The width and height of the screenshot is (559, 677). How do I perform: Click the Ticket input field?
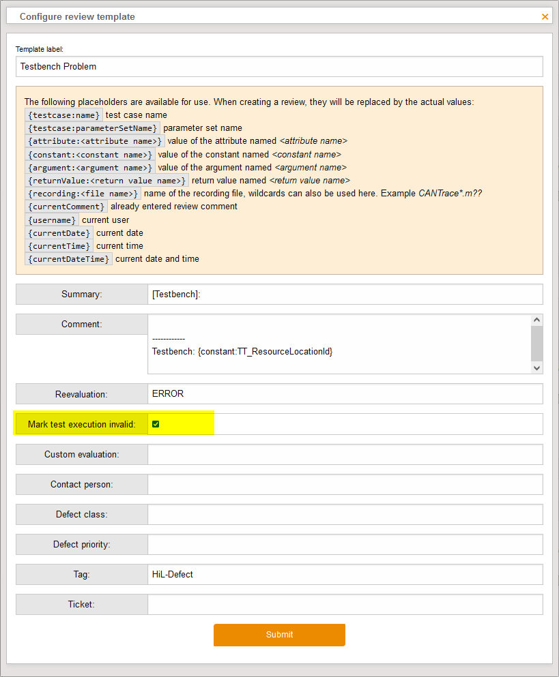click(345, 604)
